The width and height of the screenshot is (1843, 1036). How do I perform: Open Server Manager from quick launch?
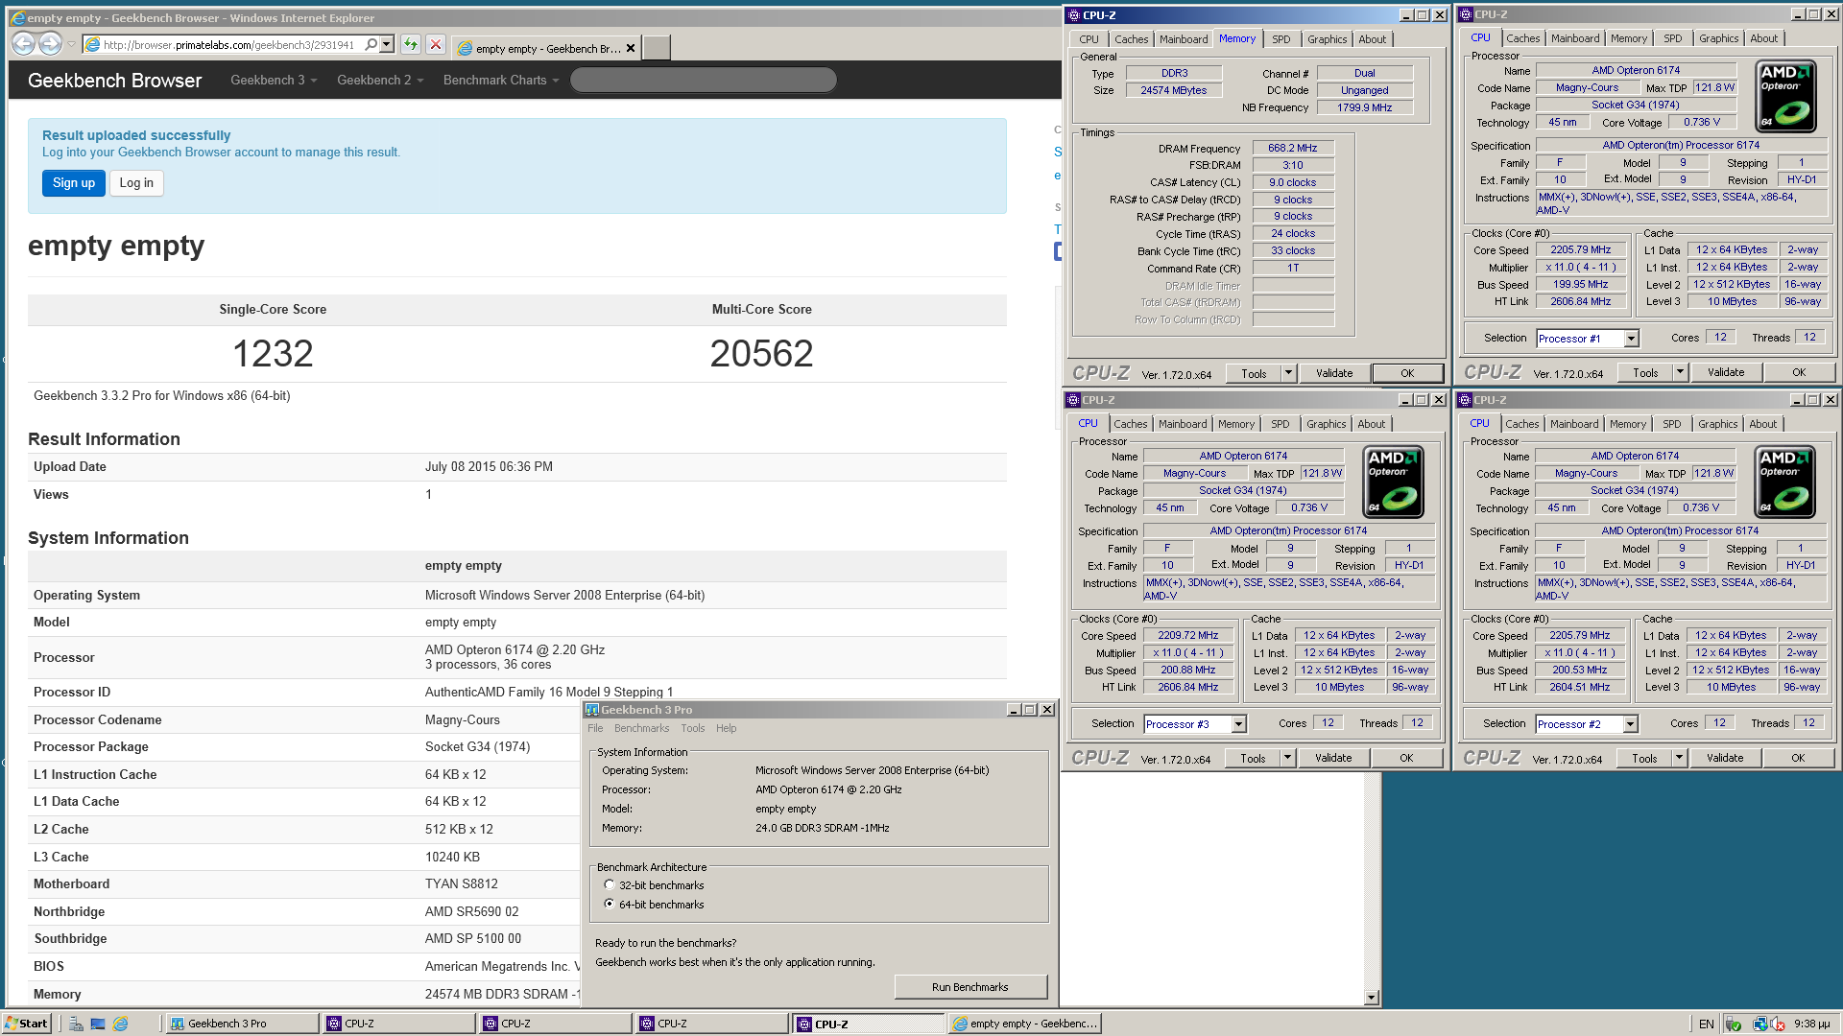(76, 1024)
